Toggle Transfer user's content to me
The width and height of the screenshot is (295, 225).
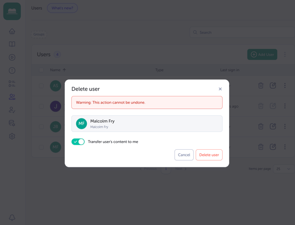pyautogui.click(x=78, y=142)
